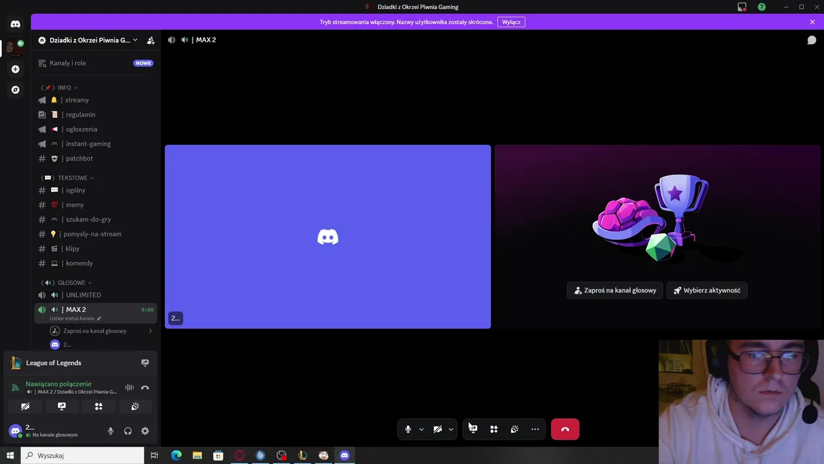Open more options three dots in call bar
The height and width of the screenshot is (464, 824).
[x=535, y=429]
